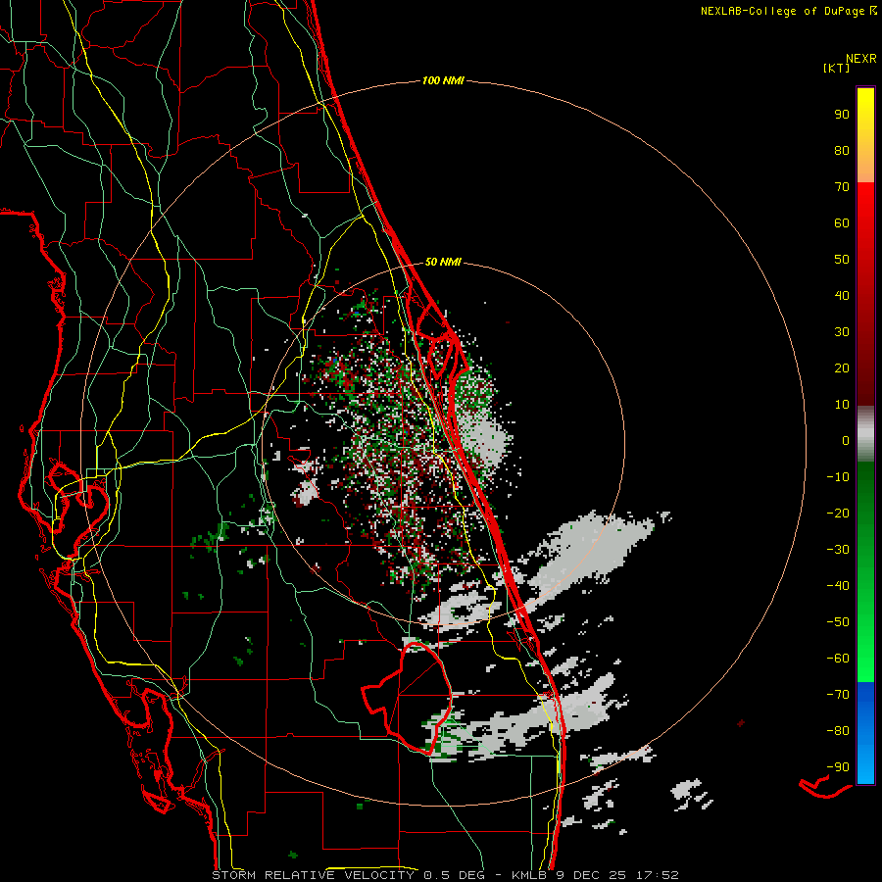
Task: Click the 0 value on velocity scale
Action: coord(846,441)
